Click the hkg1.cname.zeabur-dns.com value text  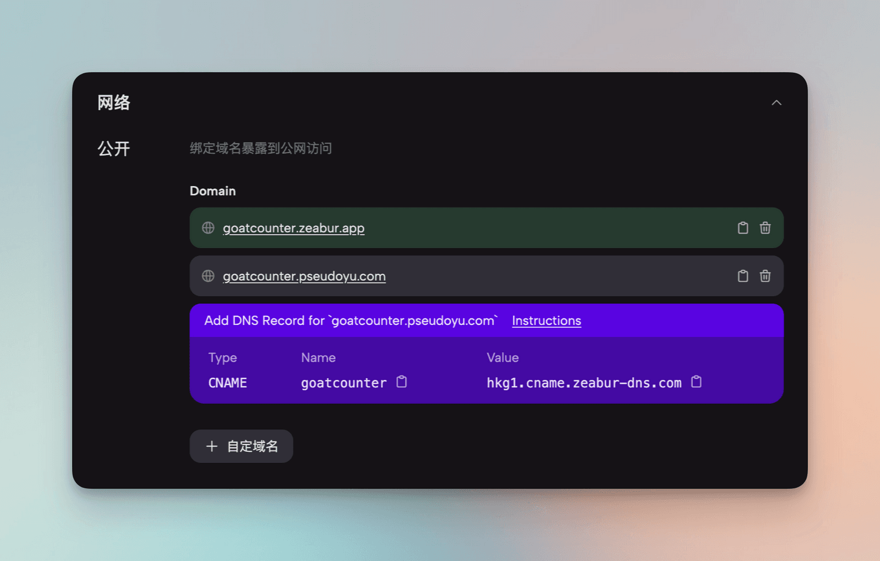(x=584, y=383)
